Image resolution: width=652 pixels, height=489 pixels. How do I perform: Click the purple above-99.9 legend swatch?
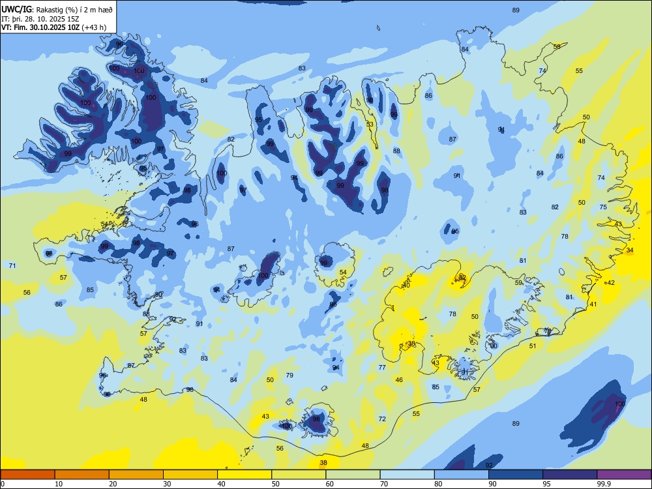(x=624, y=475)
